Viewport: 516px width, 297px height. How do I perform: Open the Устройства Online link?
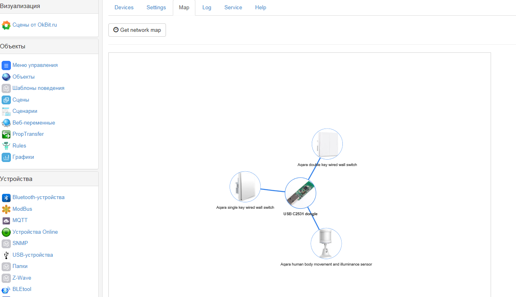click(x=35, y=232)
